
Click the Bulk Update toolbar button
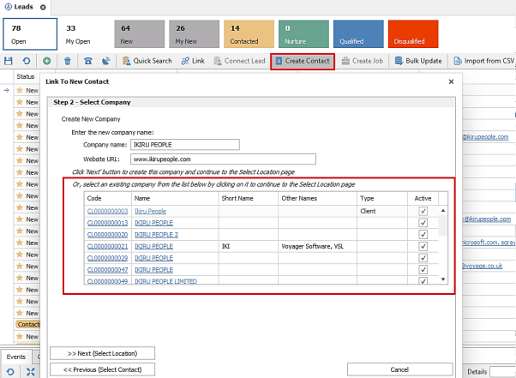tap(418, 61)
